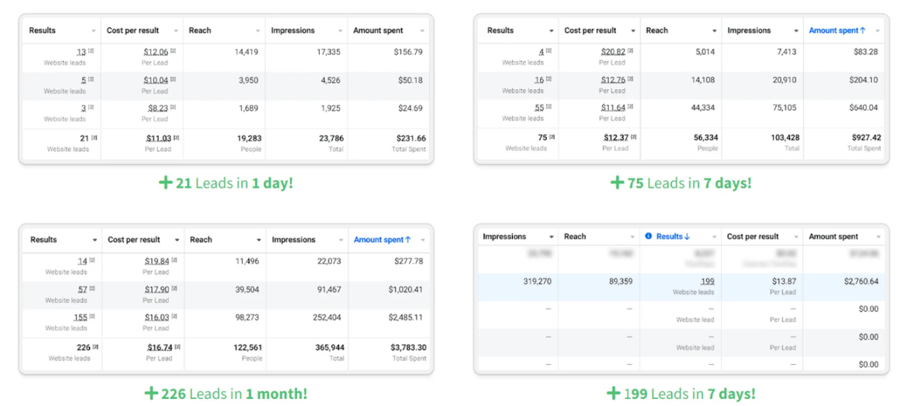The height and width of the screenshot is (406, 914).
Task: Click footnote [2] marker next to 55 website leads
Action: click(548, 107)
